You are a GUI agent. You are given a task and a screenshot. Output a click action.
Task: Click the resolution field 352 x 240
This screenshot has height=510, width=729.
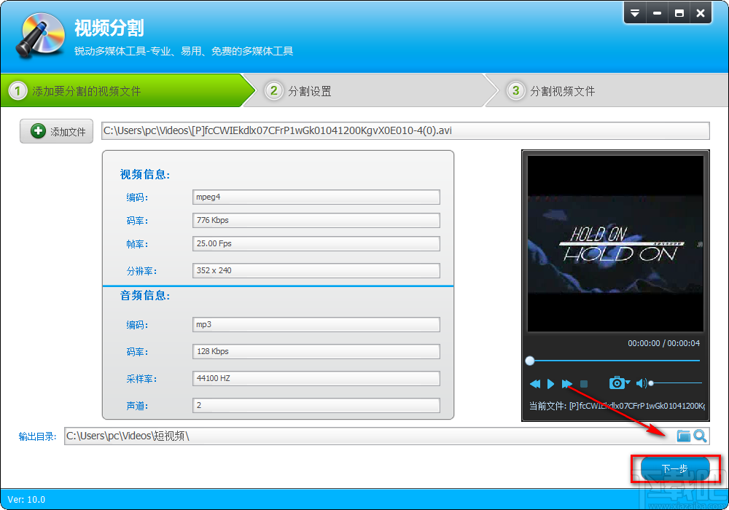coord(316,270)
